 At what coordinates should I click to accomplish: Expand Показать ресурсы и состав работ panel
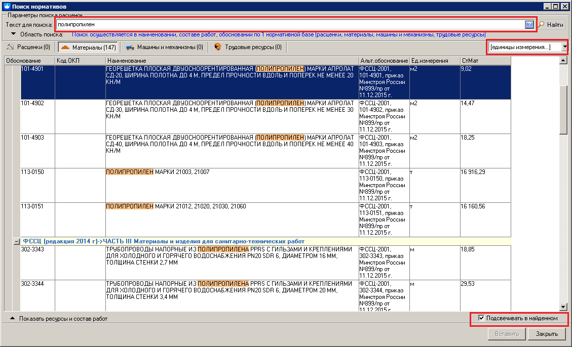[12, 319]
